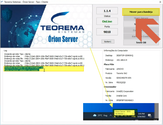Image resolution: width=163 pixels, height=125 pixels.
Task: Close the Órion Server window
Action: 160,2
